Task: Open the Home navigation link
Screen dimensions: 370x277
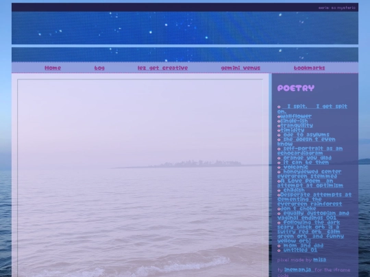Action: [53, 68]
